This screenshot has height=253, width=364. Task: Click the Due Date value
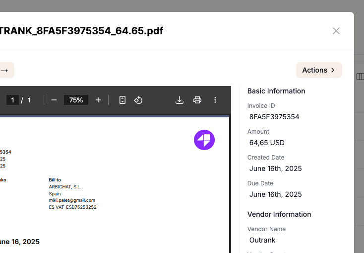coord(275,194)
